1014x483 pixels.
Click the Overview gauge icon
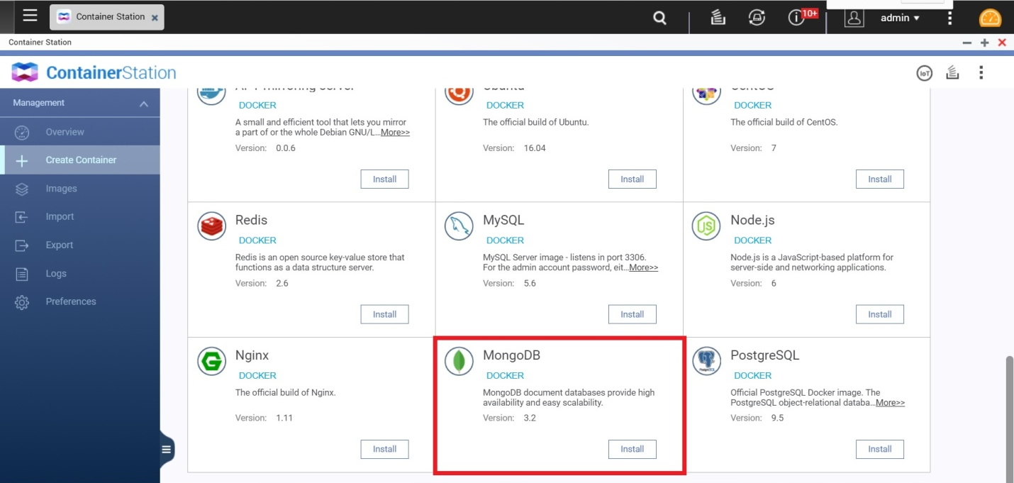click(22, 133)
